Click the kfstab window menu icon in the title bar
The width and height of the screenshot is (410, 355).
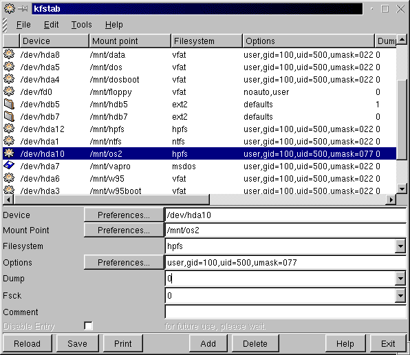point(10,9)
